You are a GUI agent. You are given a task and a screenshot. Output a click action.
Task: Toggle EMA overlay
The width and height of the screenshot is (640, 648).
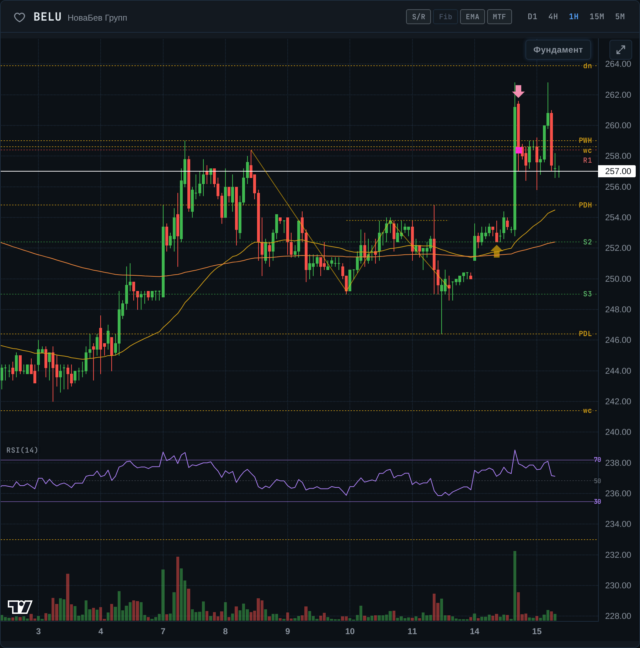click(x=473, y=17)
